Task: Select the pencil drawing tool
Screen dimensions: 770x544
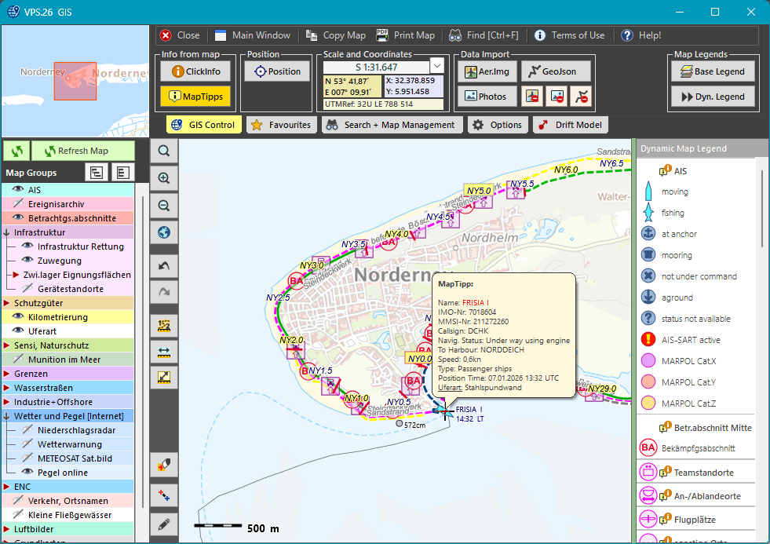Action: tap(164, 523)
